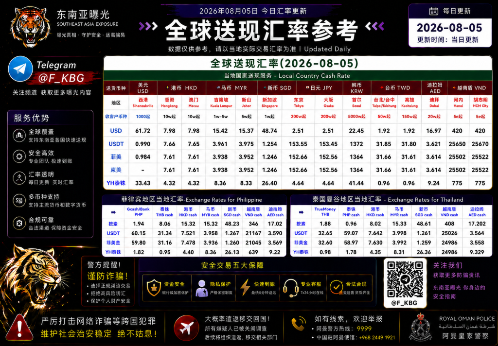Click the 专业客服 headset icon

[290, 288]
